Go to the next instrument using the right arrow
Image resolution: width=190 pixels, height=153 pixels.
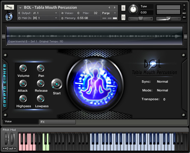tap(115, 8)
